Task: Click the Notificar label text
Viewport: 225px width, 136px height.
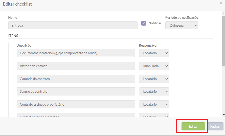Action: pos(155,23)
